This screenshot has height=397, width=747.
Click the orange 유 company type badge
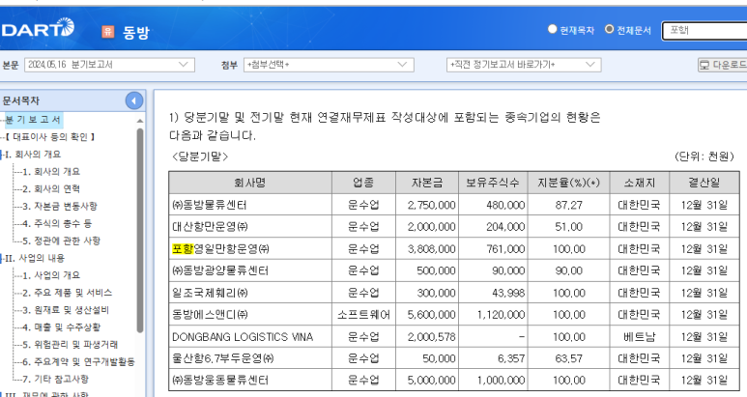pos(108,32)
